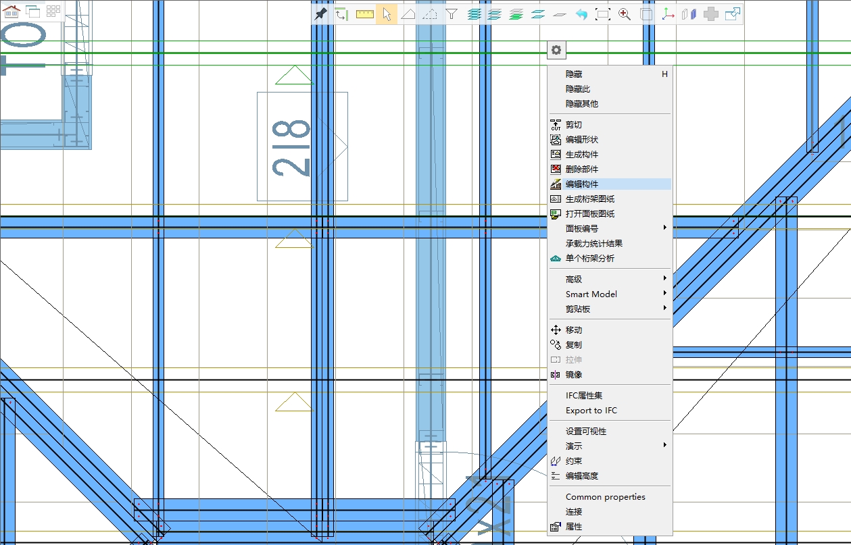Click the home icon at top left
The height and width of the screenshot is (545, 851).
coord(11,11)
